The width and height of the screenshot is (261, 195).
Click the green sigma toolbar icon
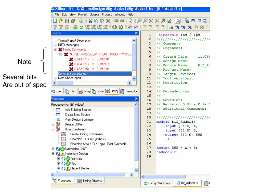(x=81, y=27)
